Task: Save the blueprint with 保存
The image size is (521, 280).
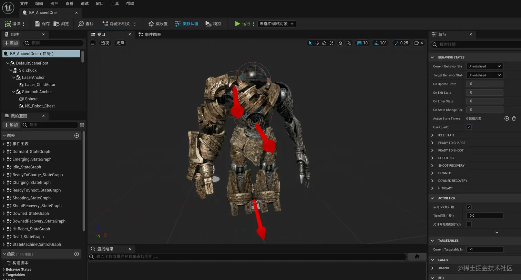Action: point(42,24)
